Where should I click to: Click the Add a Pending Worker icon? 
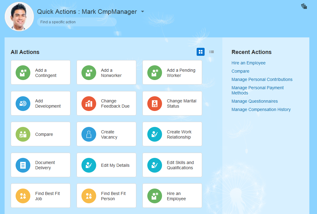[x=155, y=73]
